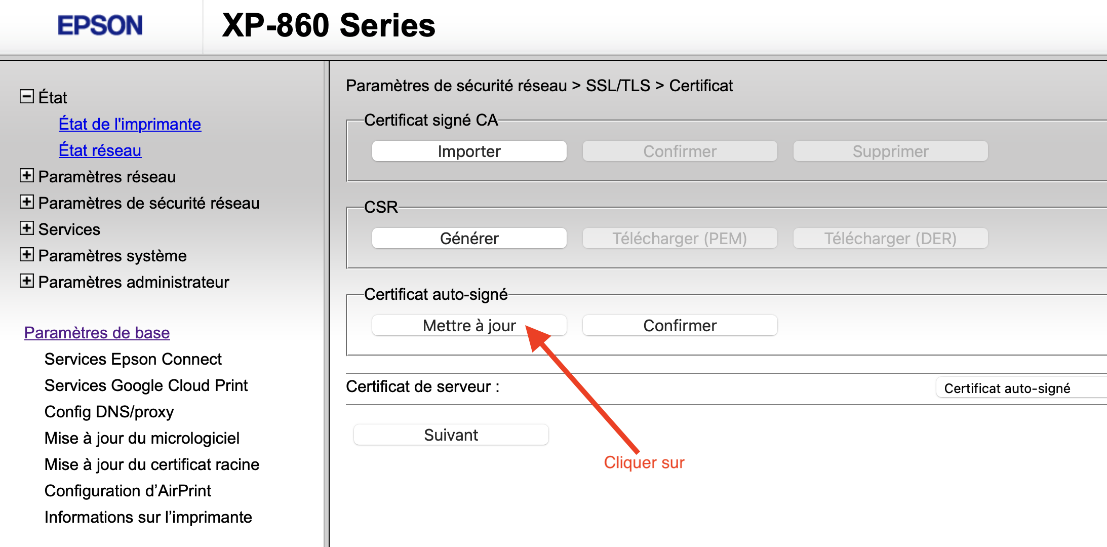
Task: Open the État de l'imprimante link
Action: click(130, 124)
